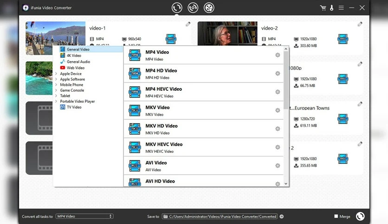Click the Save to path field

(x=220, y=216)
